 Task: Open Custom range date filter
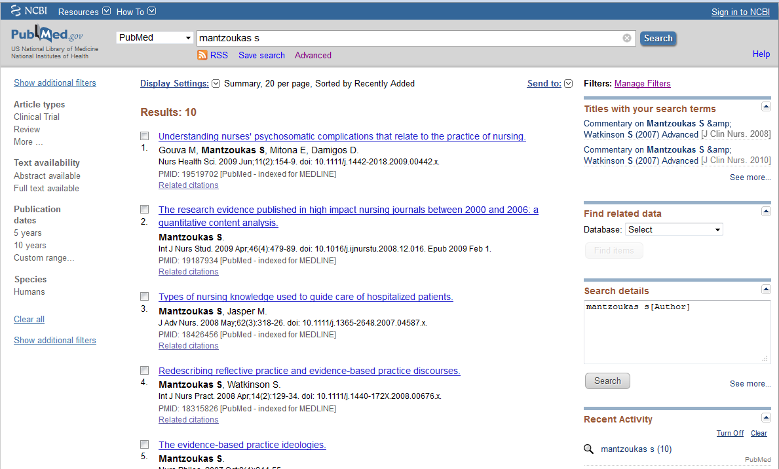pyautogui.click(x=44, y=258)
